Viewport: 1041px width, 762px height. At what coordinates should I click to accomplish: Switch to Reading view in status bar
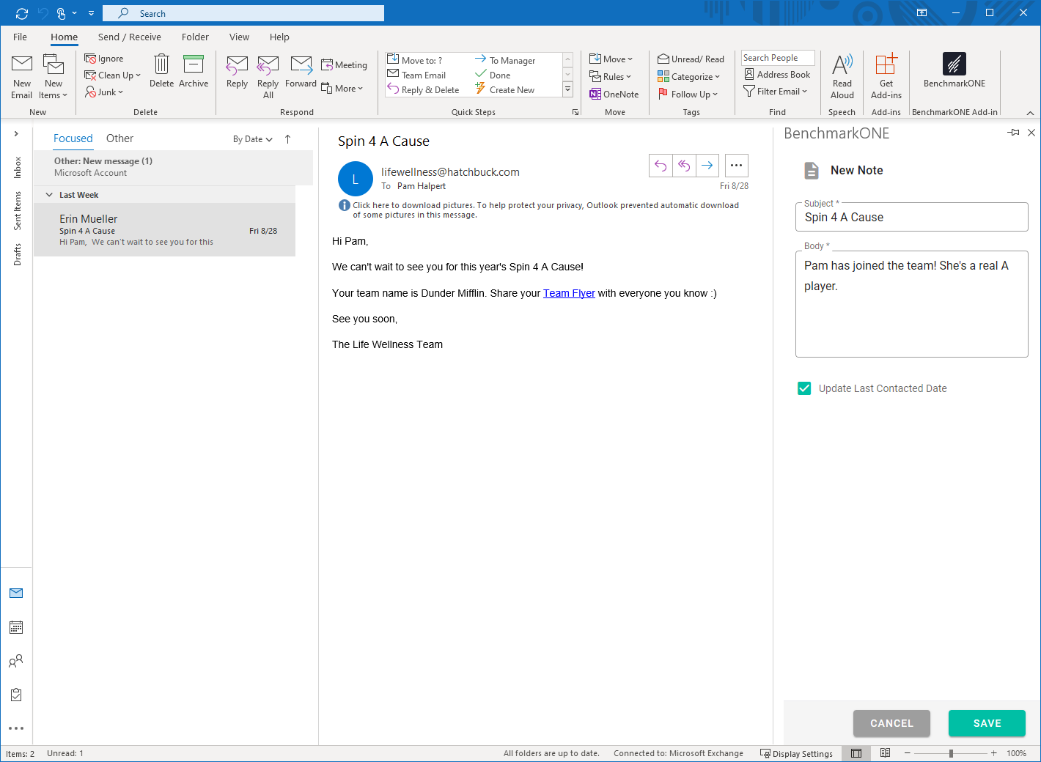click(x=885, y=753)
